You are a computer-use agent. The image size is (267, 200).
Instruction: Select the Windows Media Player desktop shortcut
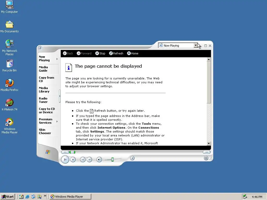point(9,126)
